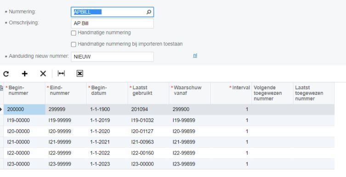Select the I20-99999 end number cell

tap(66, 132)
